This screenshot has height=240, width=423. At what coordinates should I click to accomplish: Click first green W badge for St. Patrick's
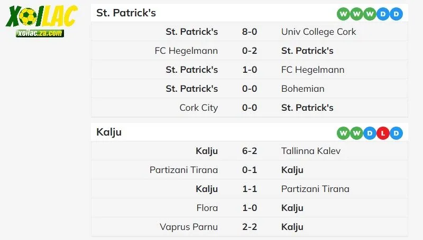point(343,14)
